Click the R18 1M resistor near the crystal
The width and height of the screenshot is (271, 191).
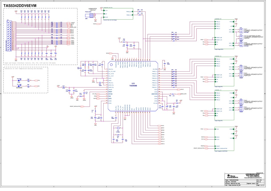118,135
